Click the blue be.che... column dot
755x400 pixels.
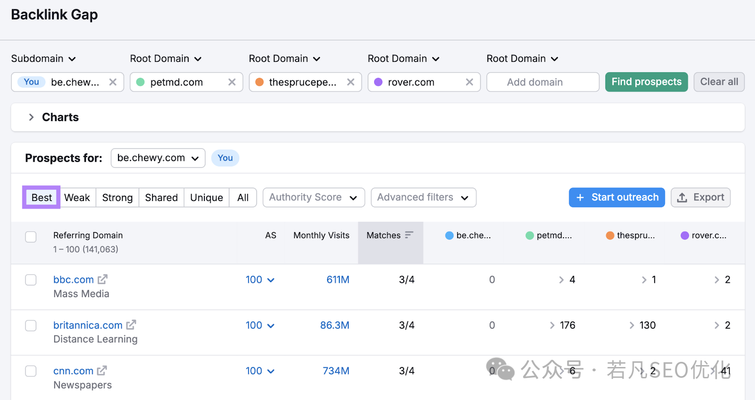[449, 235]
